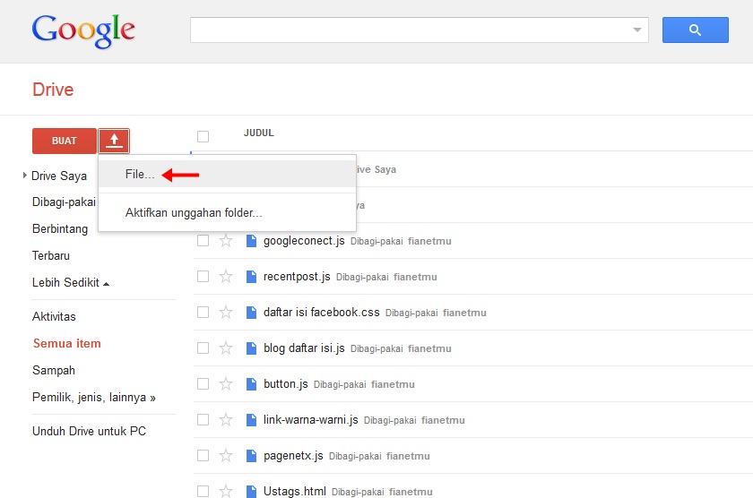The image size is (753, 498).
Task: Open file name Ustags.html
Action: [295, 492]
